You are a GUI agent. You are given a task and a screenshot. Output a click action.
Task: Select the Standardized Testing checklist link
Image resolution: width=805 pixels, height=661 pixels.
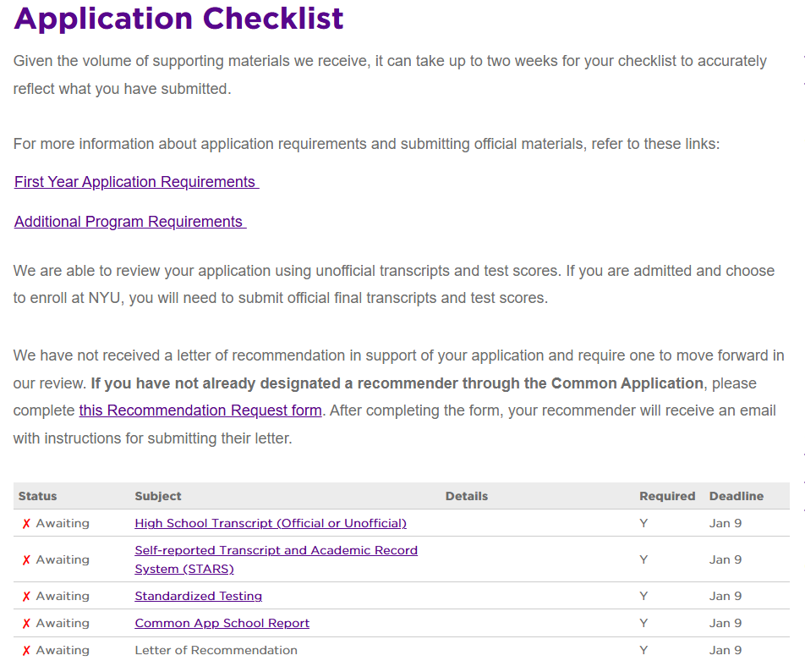click(199, 597)
